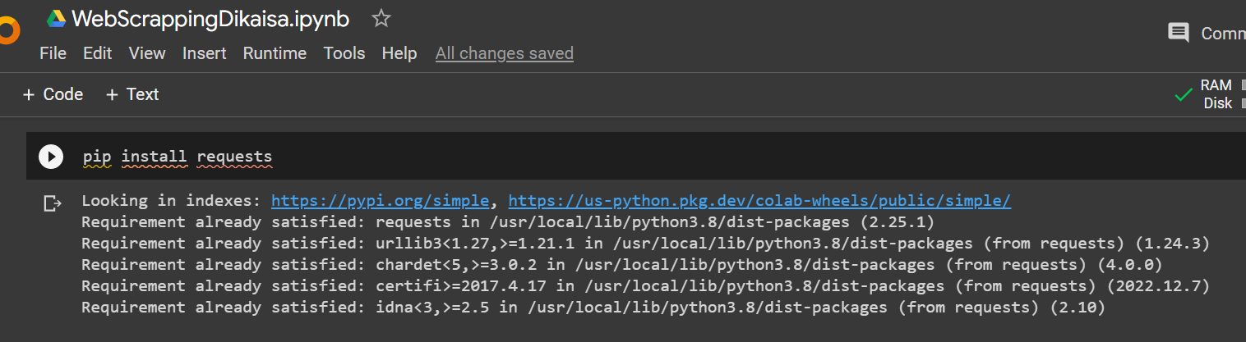Open the Help menu

[x=399, y=53]
